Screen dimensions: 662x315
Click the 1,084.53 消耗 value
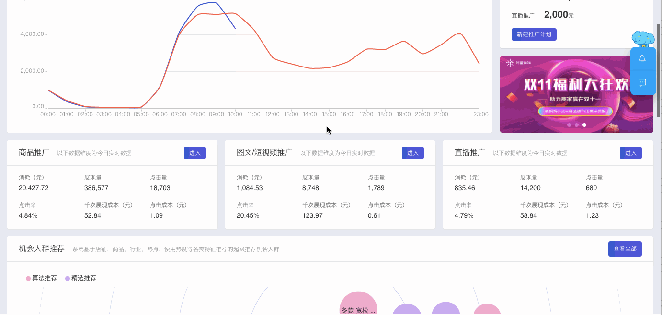click(x=250, y=188)
